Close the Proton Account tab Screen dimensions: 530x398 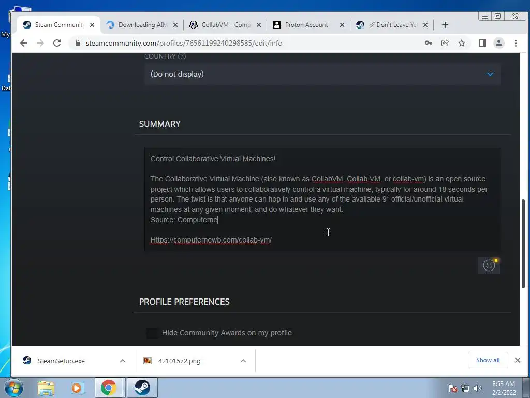pyautogui.click(x=342, y=25)
